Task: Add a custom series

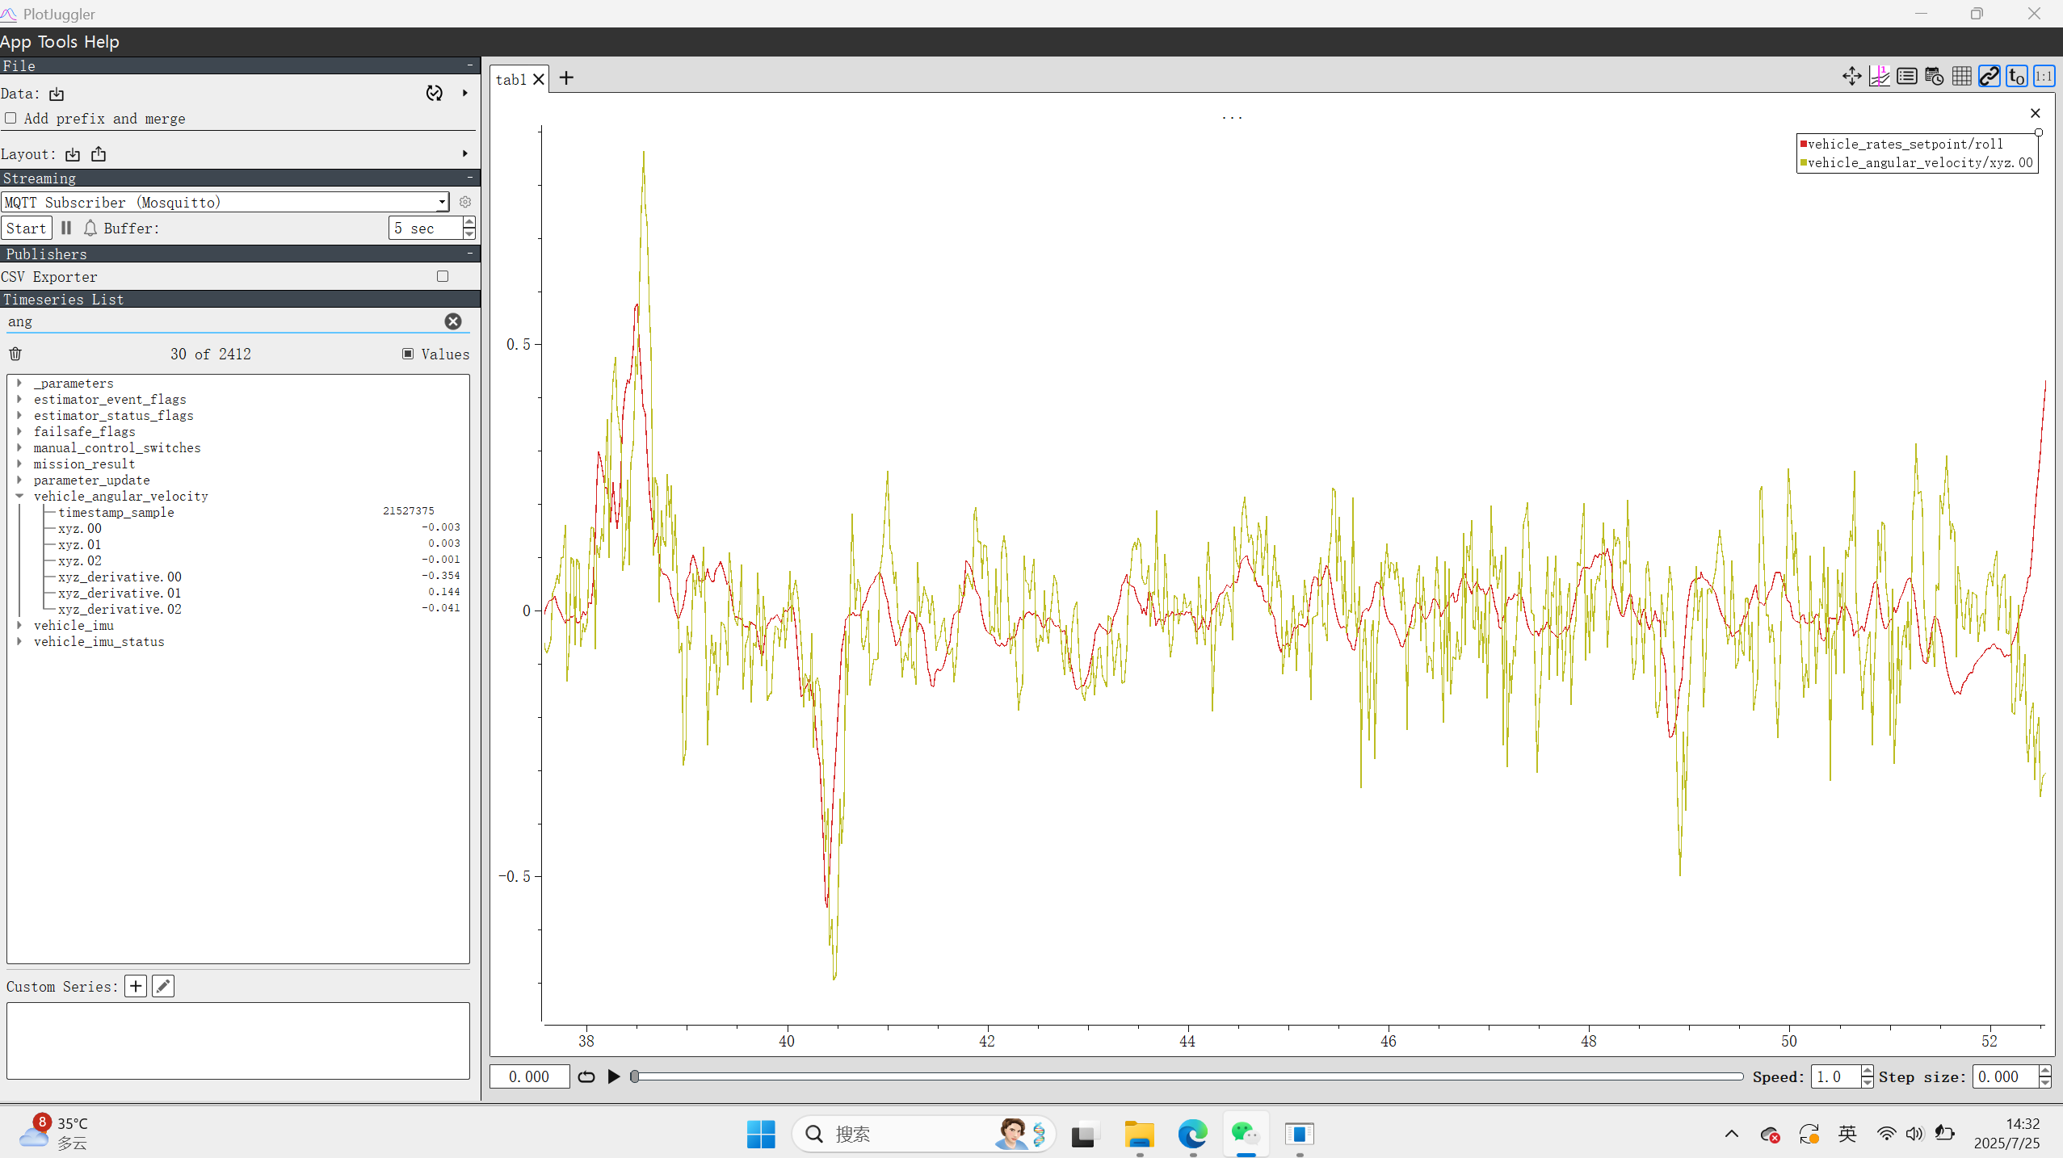Action: coord(136,987)
